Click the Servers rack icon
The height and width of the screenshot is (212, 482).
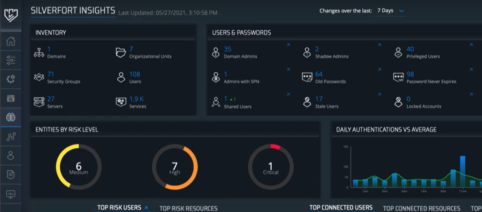pos(39,102)
